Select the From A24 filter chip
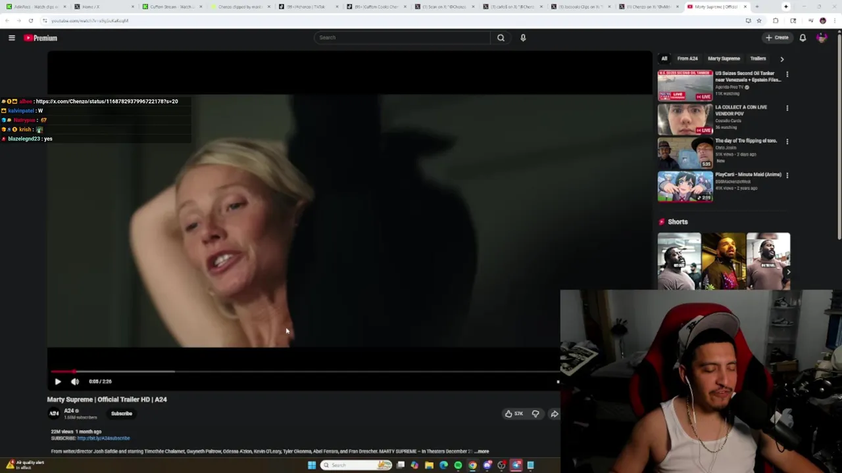This screenshot has height=473, width=842. tap(687, 58)
